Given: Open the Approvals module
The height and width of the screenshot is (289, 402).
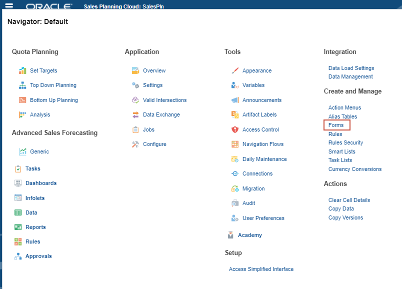Looking at the screenshot, I should click(38, 256).
